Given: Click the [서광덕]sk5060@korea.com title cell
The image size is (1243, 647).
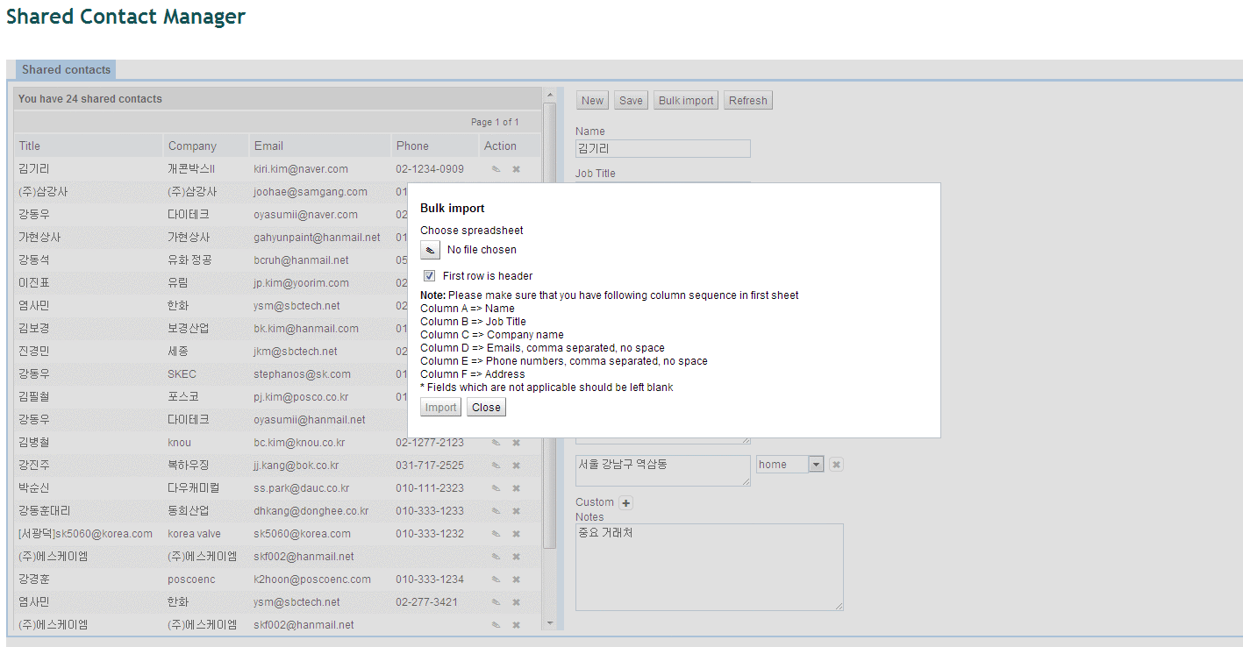Looking at the screenshot, I should (x=85, y=533).
